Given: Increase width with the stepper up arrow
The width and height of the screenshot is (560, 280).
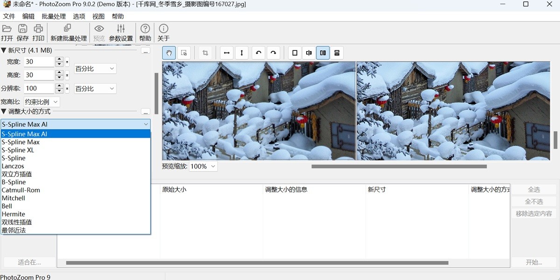Looking at the screenshot, I should (59, 59).
